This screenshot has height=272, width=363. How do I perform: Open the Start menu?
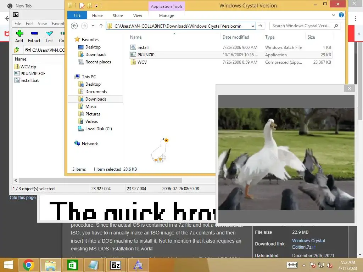[x=9, y=265]
